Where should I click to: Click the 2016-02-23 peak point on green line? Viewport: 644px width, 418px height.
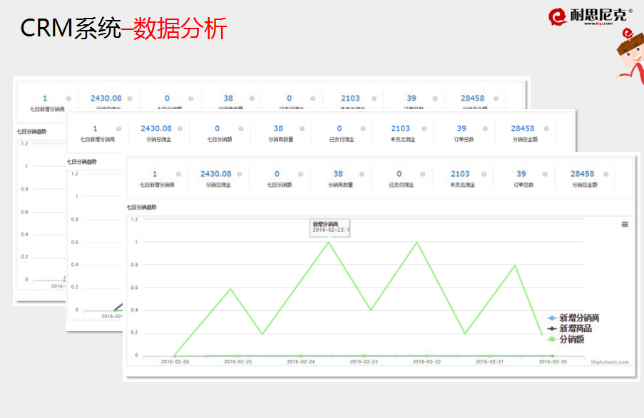tap(329, 243)
